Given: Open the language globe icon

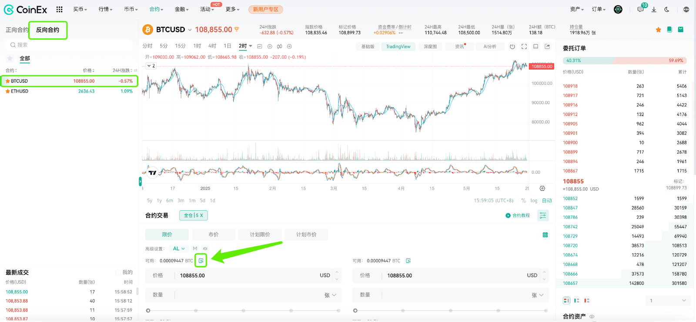Looking at the screenshot, I should (x=686, y=9).
